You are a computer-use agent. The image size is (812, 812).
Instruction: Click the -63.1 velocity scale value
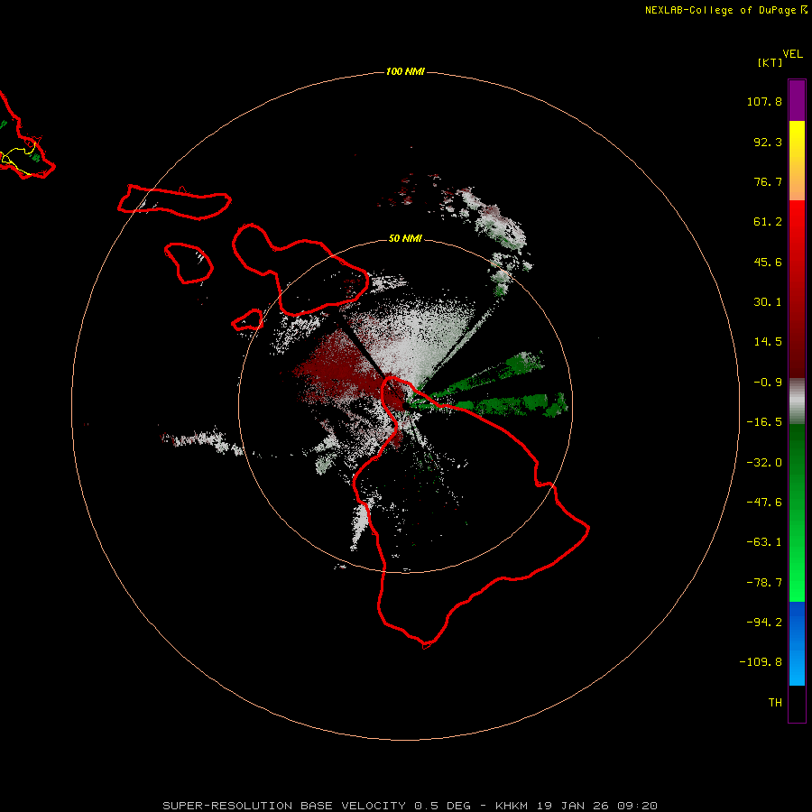pyautogui.click(x=764, y=542)
